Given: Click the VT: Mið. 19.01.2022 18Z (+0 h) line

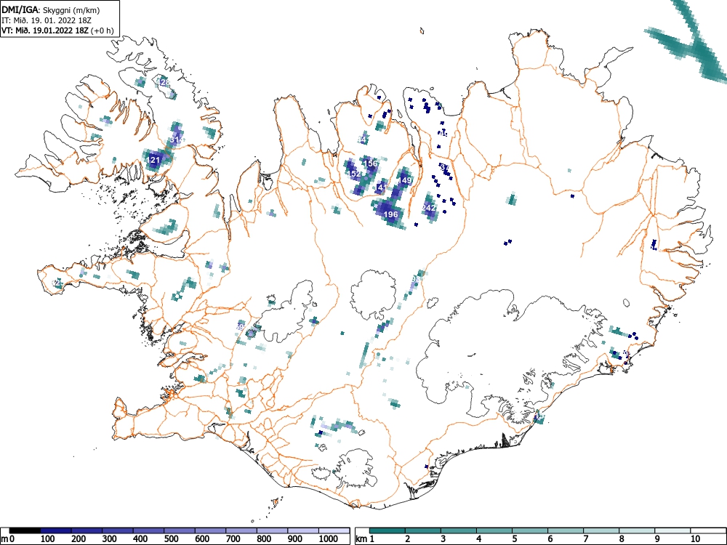Looking at the screenshot, I should 57,31.
